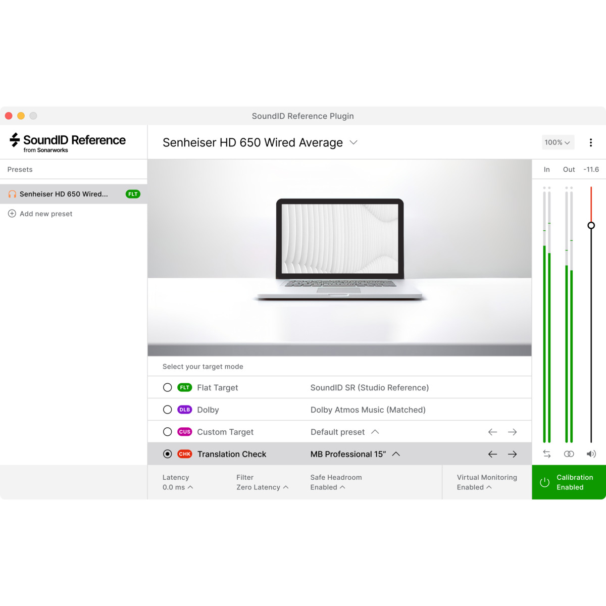Select the bypass/swap channels icon below output meters
606x606 pixels.
coord(547,454)
